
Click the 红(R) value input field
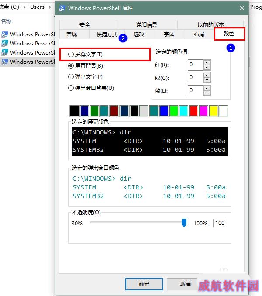tap(196, 65)
